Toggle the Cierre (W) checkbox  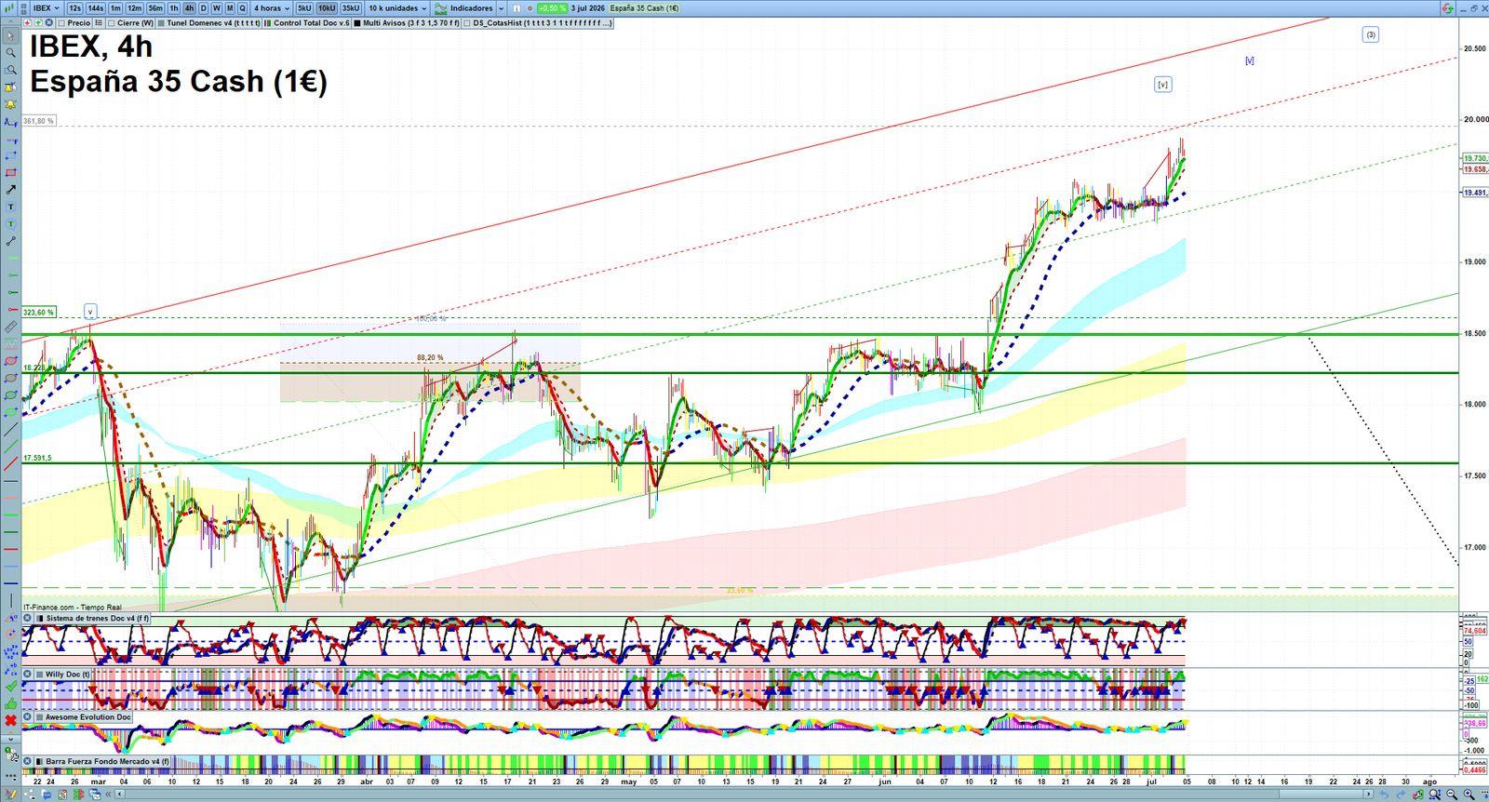tap(112, 23)
